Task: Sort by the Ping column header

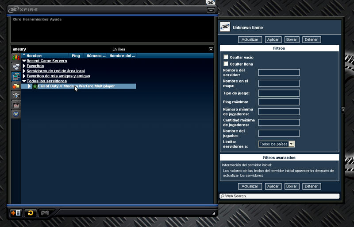Action: point(76,55)
